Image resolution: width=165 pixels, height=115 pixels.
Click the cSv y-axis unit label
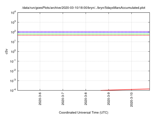(6, 52)
